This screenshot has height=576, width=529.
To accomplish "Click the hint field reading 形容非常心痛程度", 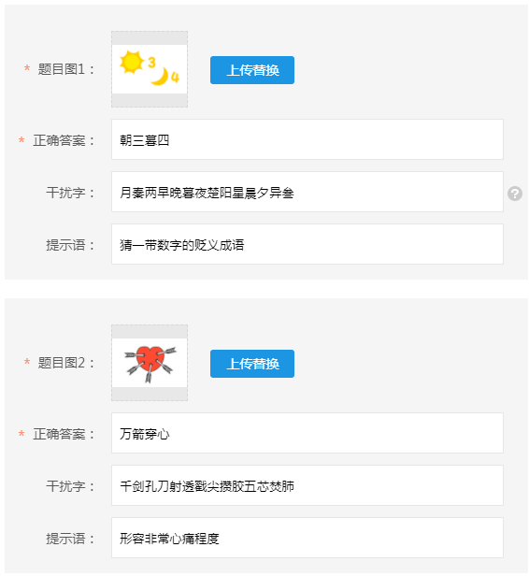I will click(x=307, y=538).
